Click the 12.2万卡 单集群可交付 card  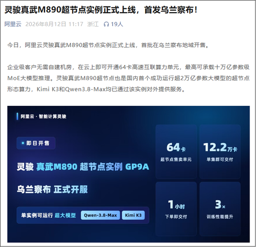(220, 151)
